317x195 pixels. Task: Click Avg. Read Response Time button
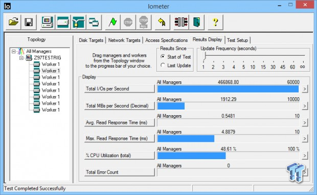coord(120,123)
